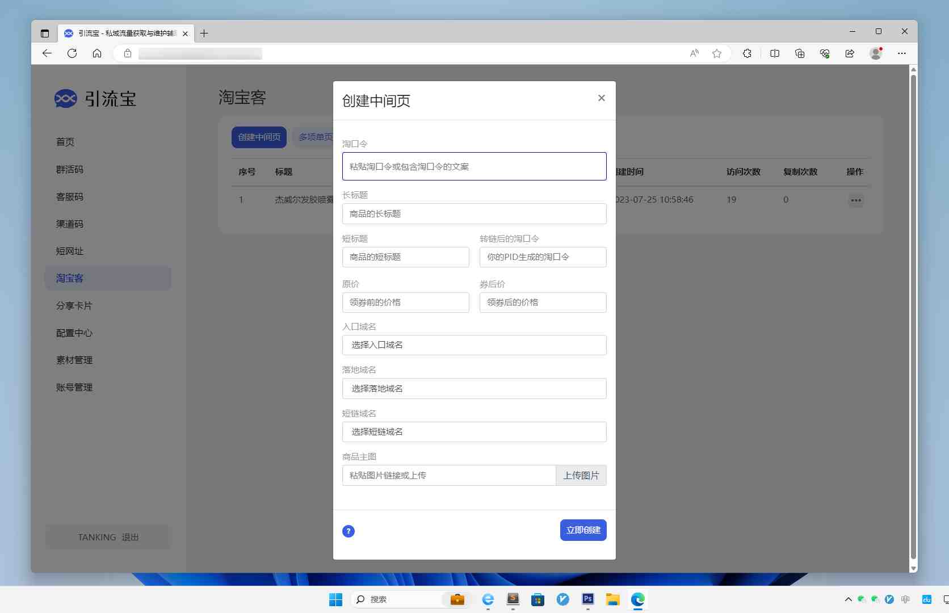
Task: Select 配置中心 sidebar menu item
Action: pos(74,333)
